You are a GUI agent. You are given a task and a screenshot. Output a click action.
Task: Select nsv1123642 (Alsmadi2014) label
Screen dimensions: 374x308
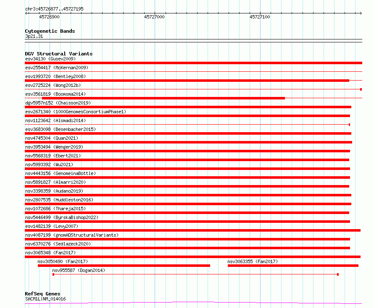point(55,120)
